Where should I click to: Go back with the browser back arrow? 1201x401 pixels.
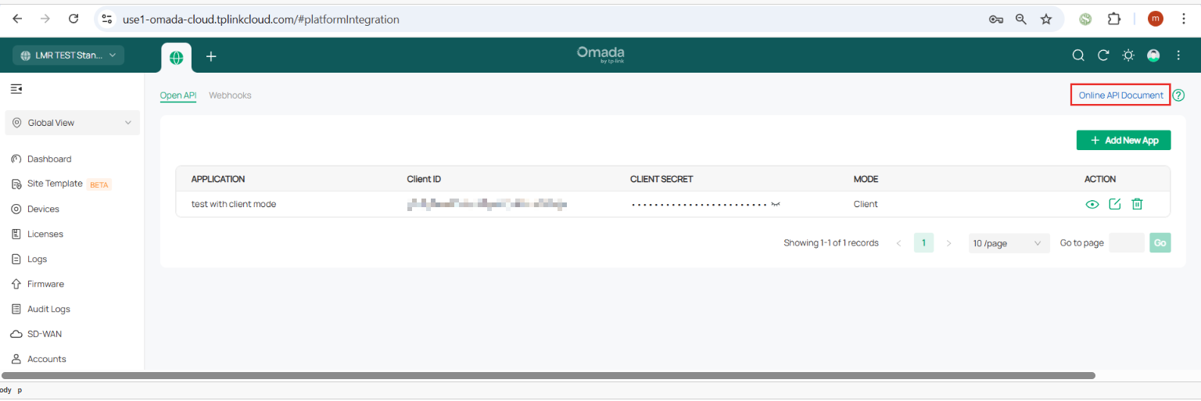17,19
